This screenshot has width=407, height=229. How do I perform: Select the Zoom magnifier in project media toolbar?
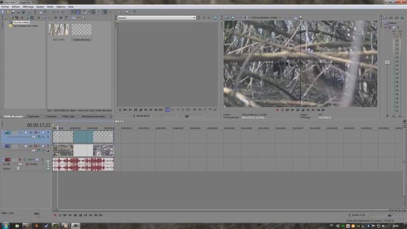[83, 18]
